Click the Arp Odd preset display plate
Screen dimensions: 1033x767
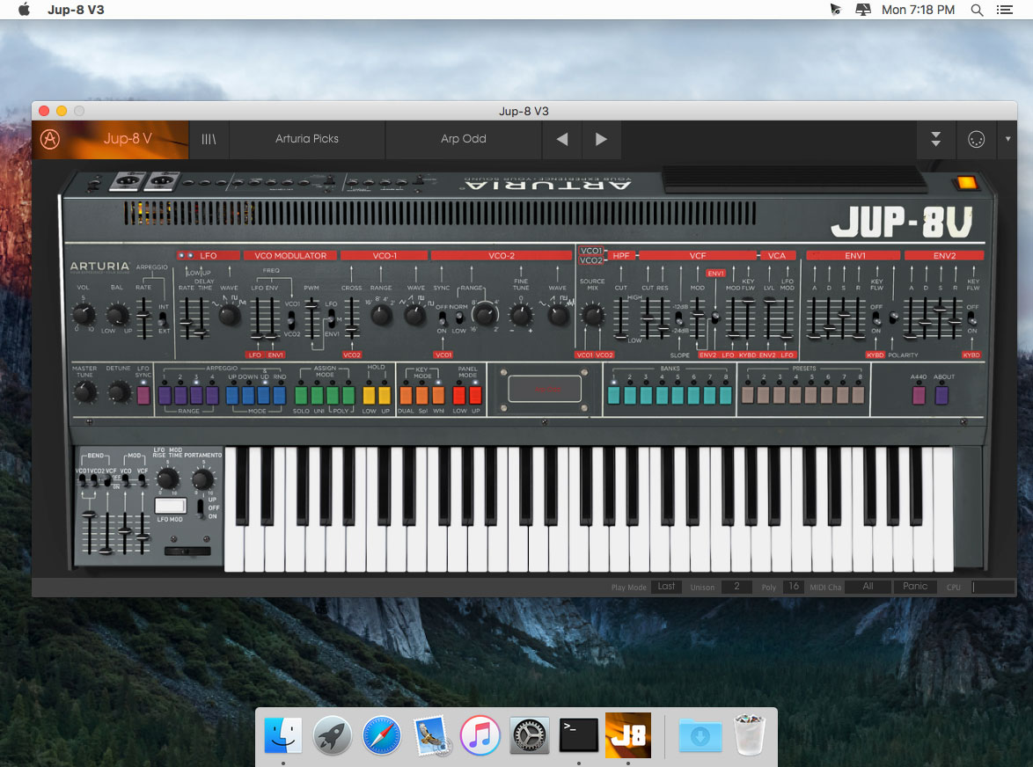click(x=545, y=389)
